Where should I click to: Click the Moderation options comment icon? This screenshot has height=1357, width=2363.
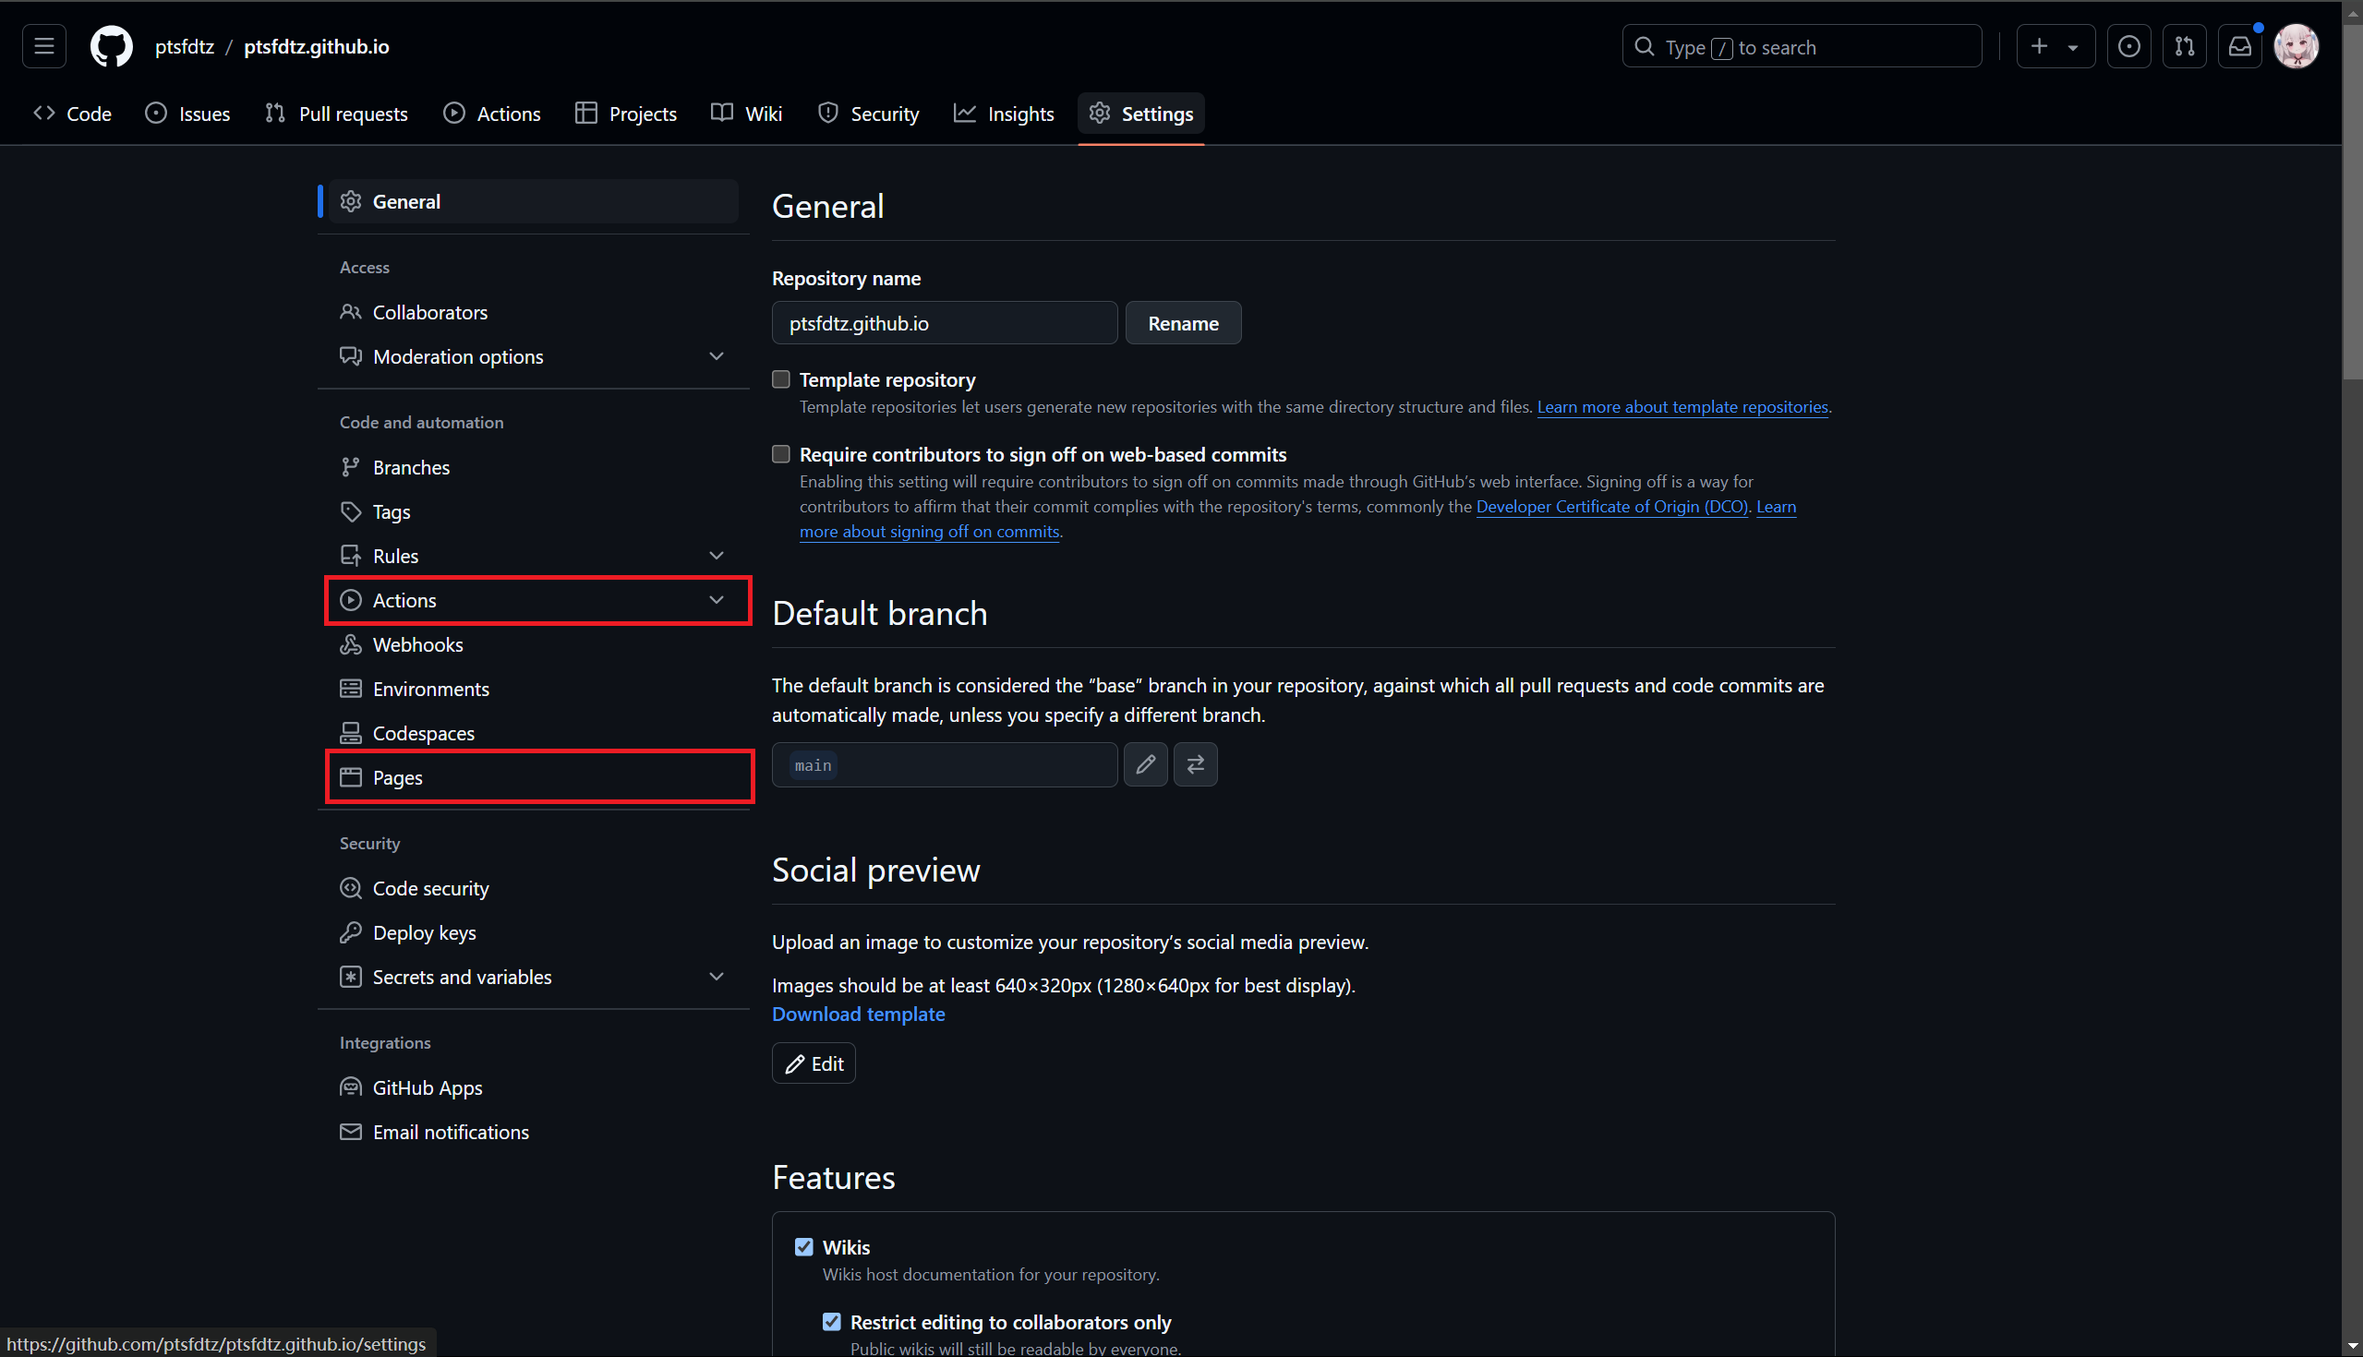pos(351,357)
